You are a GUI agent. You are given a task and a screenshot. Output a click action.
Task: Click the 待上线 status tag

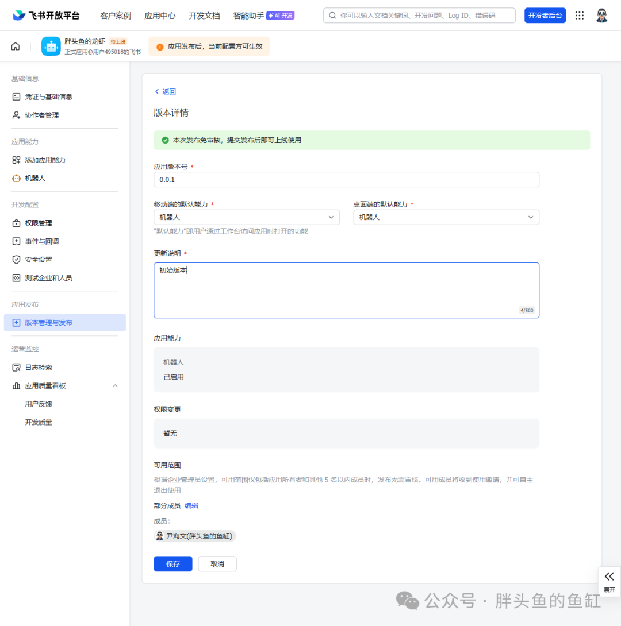click(x=118, y=41)
